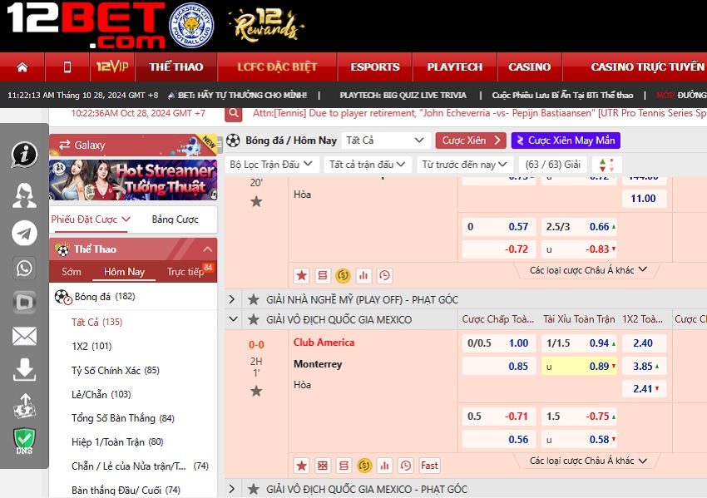The image size is (707, 498).
Task: Open the Tất cả trận đấu dropdown
Action: click(x=367, y=165)
